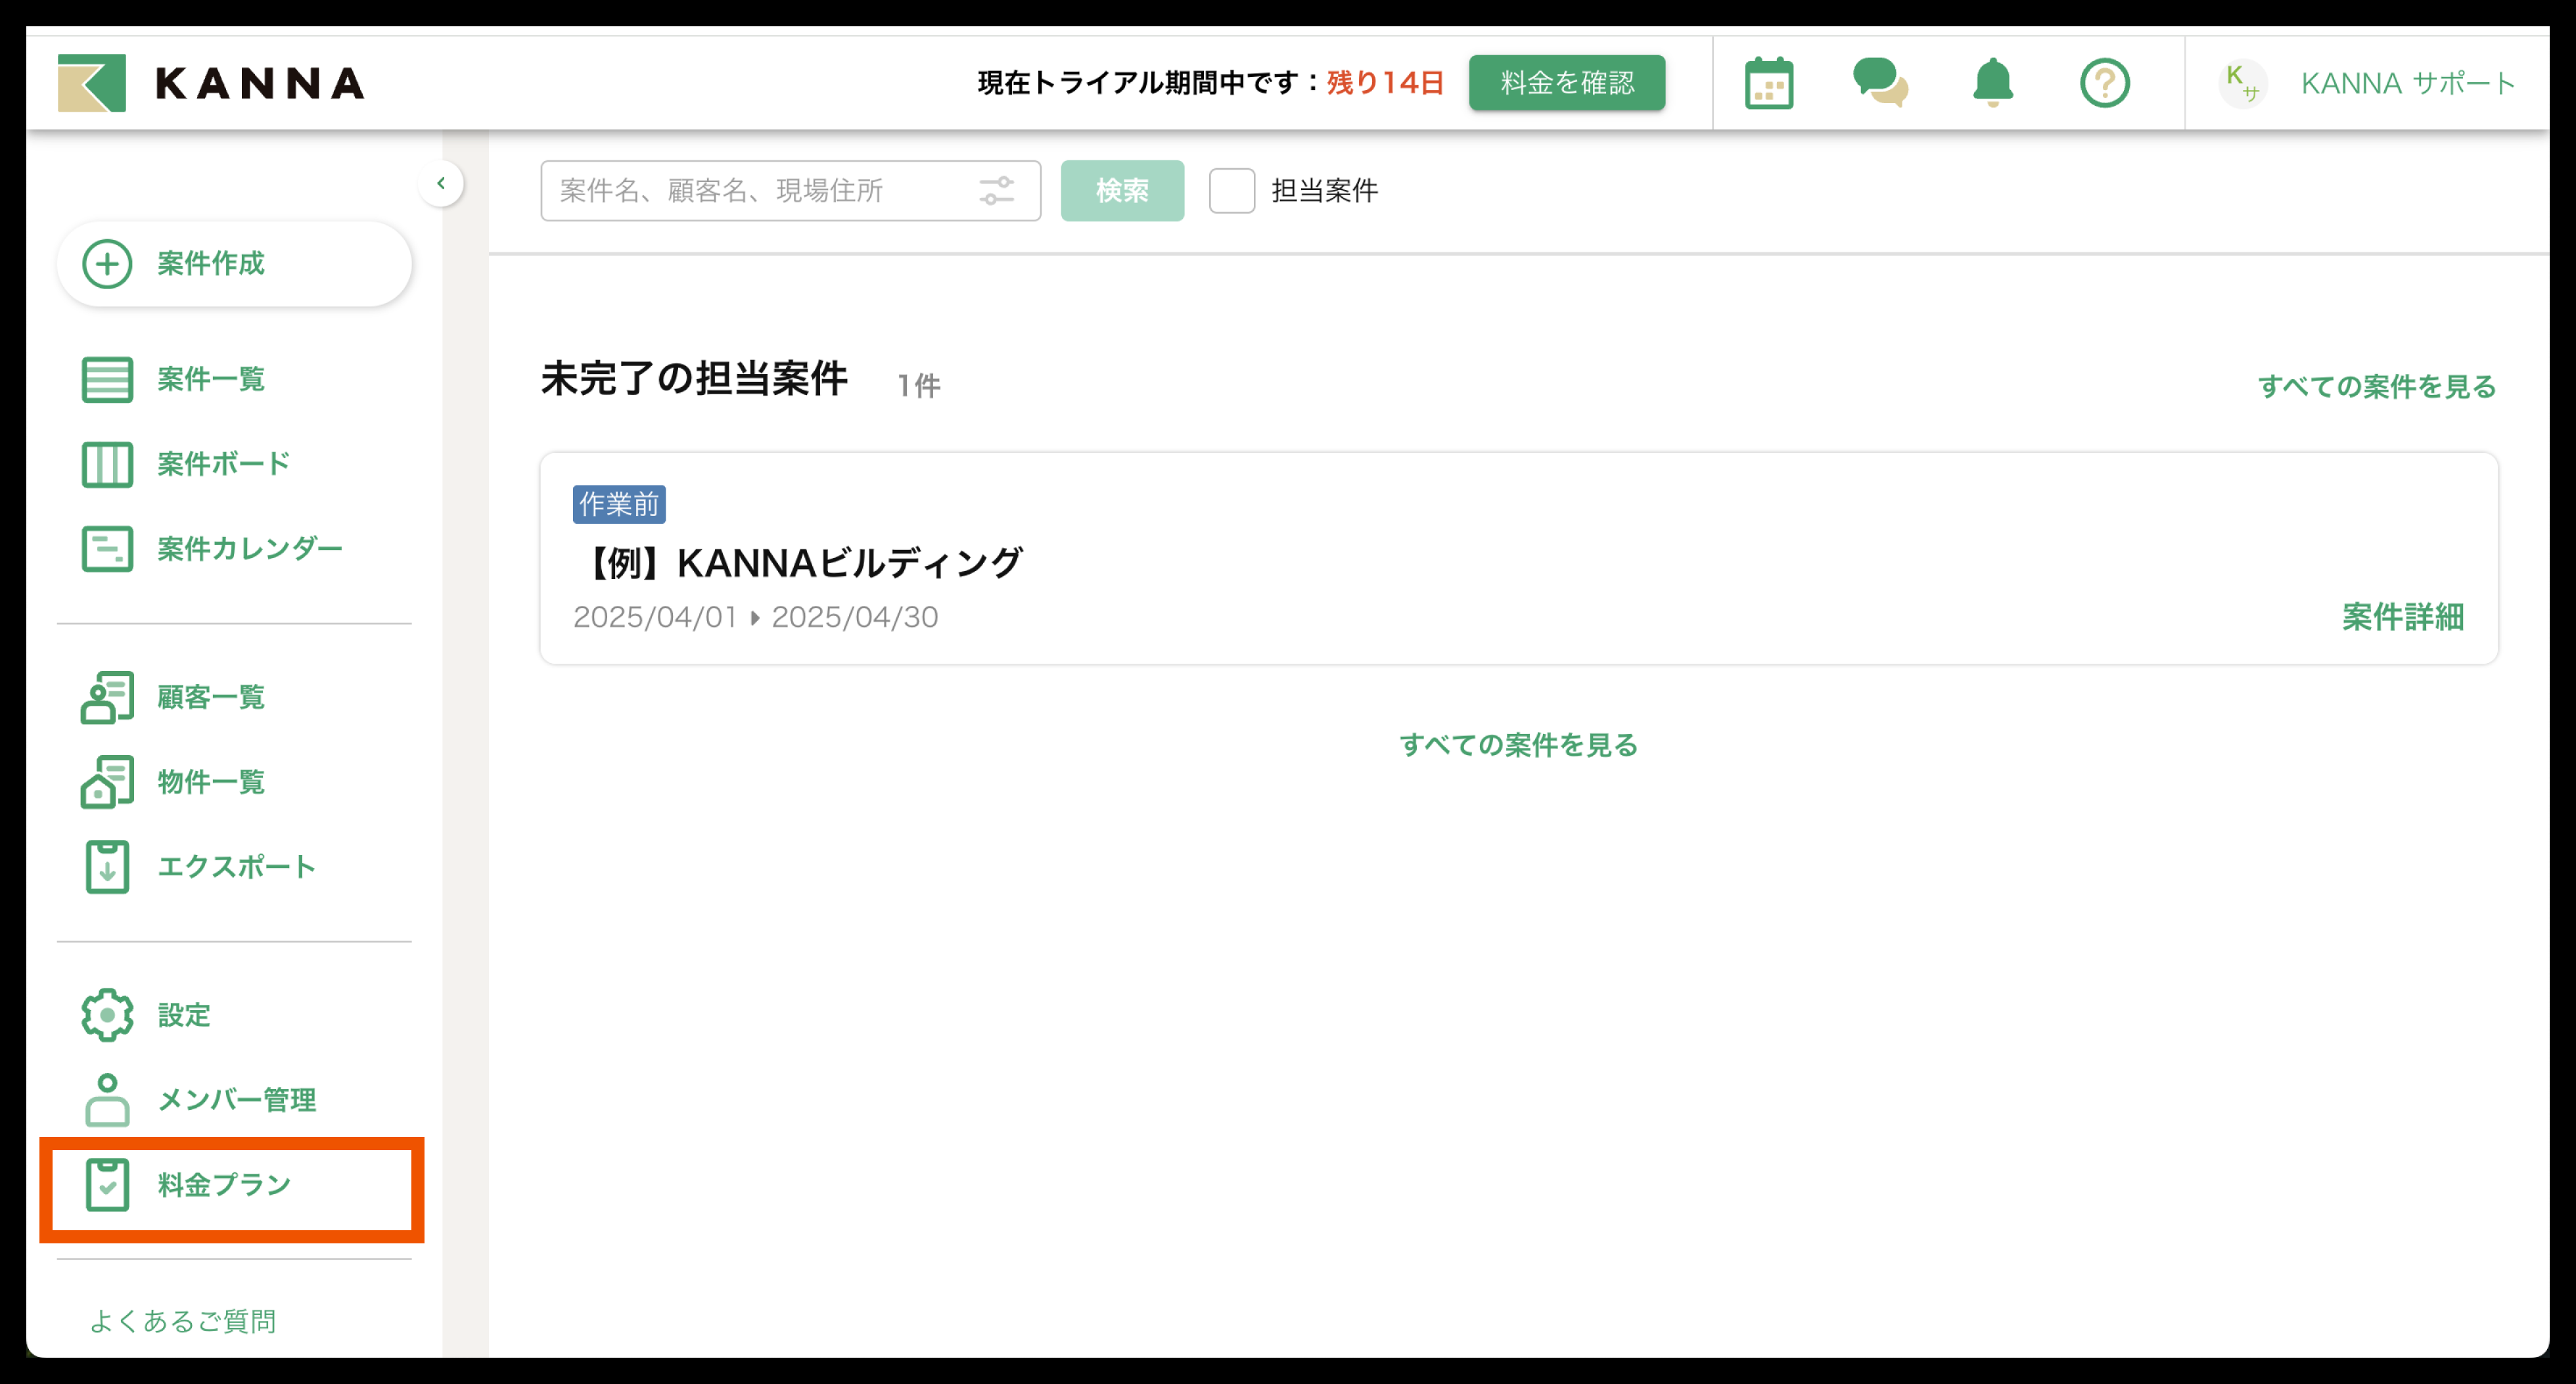Click the 検索 search button
This screenshot has height=1384, width=2576.
pyautogui.click(x=1122, y=191)
